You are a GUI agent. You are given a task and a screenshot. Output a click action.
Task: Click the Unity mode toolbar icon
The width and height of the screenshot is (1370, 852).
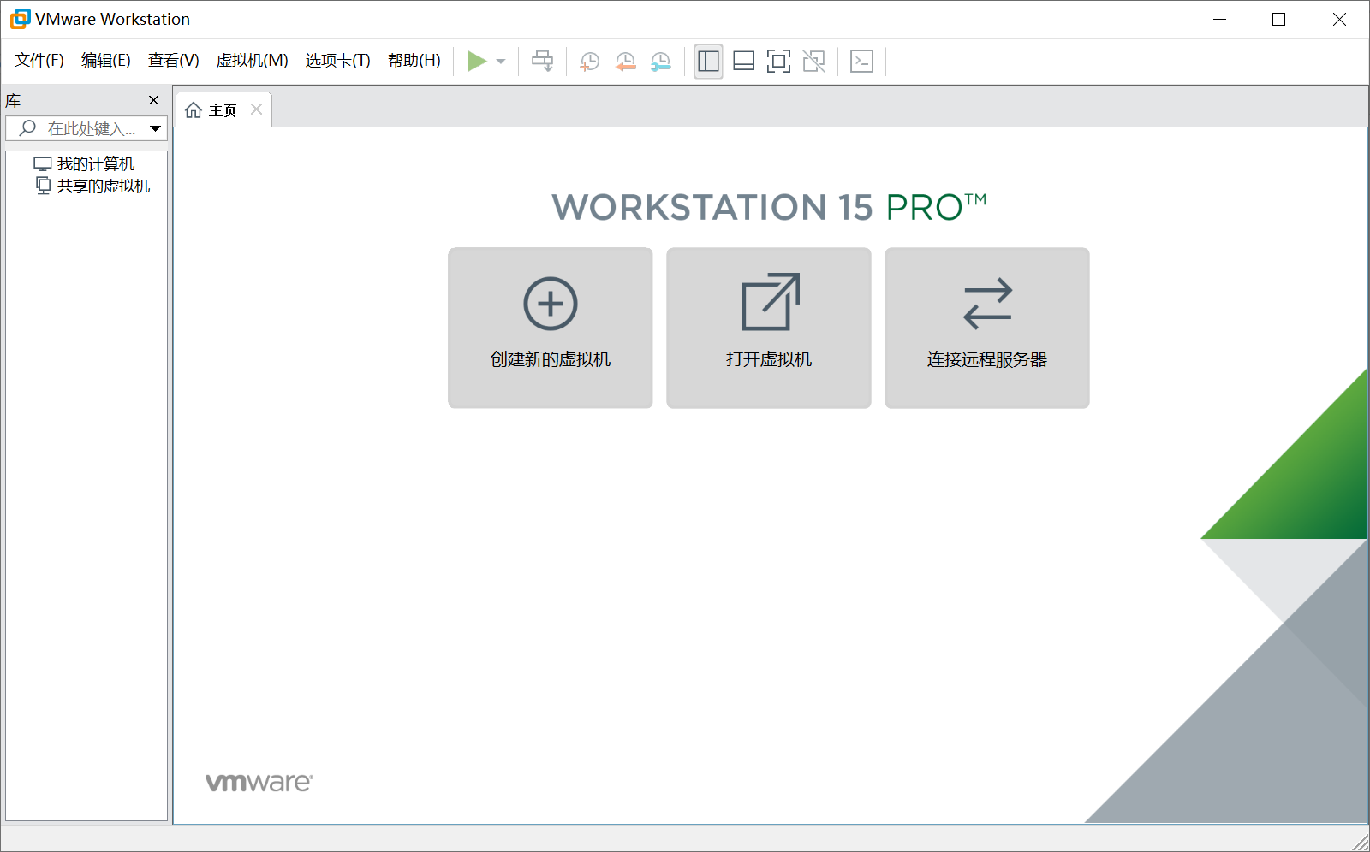[813, 61]
